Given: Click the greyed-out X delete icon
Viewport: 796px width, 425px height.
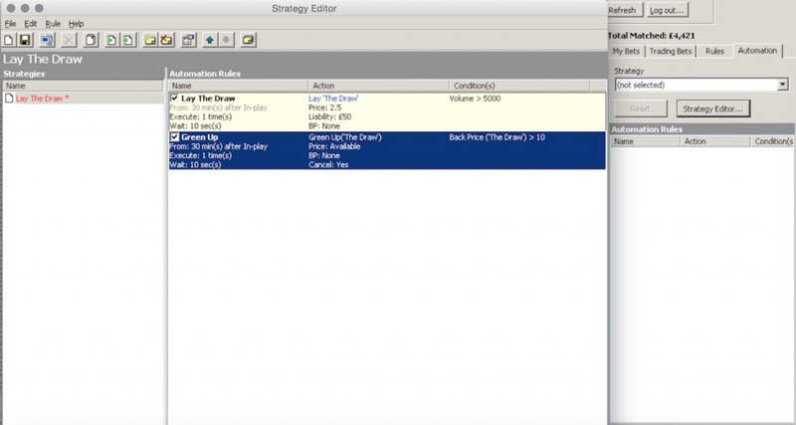Looking at the screenshot, I should [x=69, y=40].
